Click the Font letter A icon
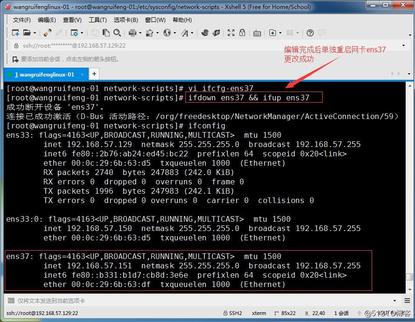Screen dimensions: 415x322 (x=185, y=33)
